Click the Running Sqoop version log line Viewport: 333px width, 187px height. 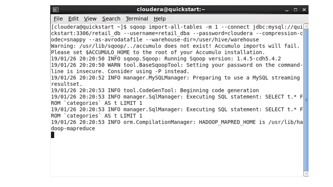click(166, 59)
